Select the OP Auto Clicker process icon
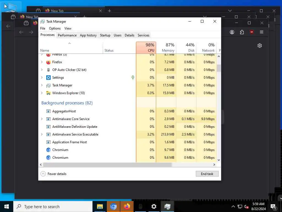Image resolution: width=282 pixels, height=212 pixels. point(48,70)
